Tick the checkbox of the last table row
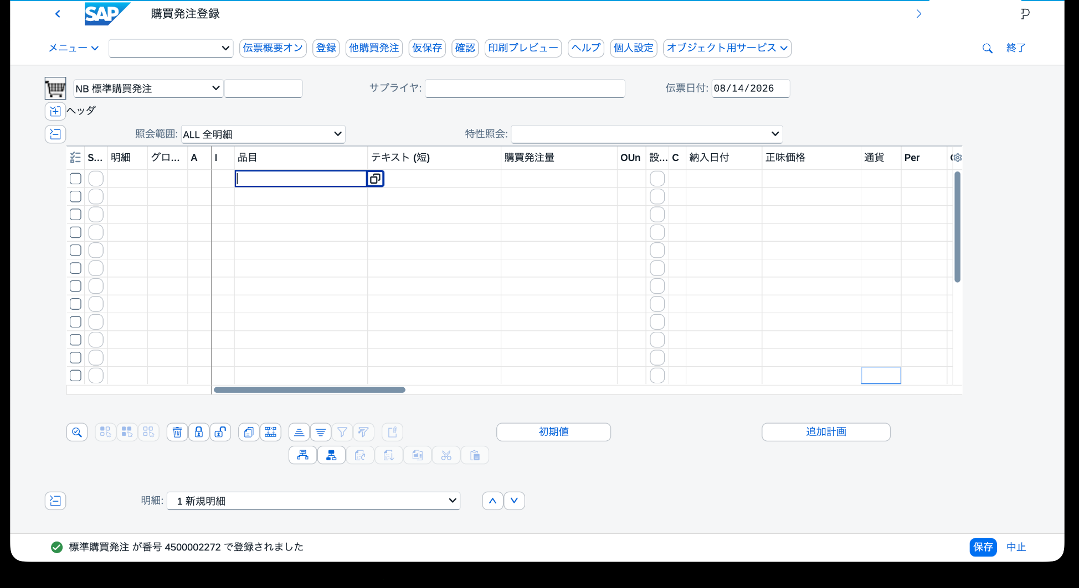The width and height of the screenshot is (1079, 588). tap(75, 376)
